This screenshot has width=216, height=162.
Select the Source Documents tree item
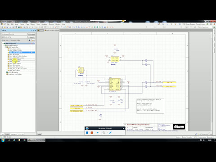(12, 45)
